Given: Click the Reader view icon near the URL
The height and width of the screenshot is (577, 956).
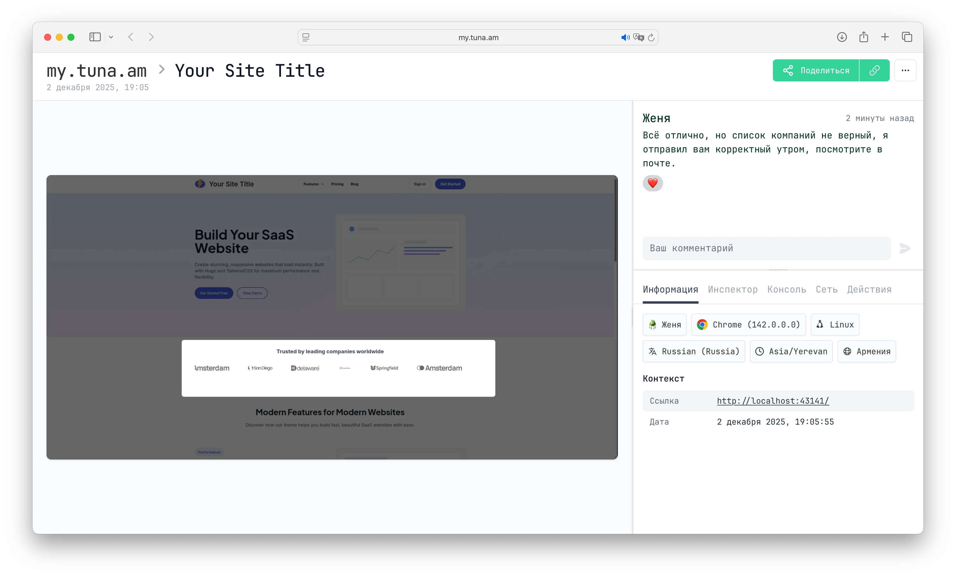Looking at the screenshot, I should tap(306, 37).
